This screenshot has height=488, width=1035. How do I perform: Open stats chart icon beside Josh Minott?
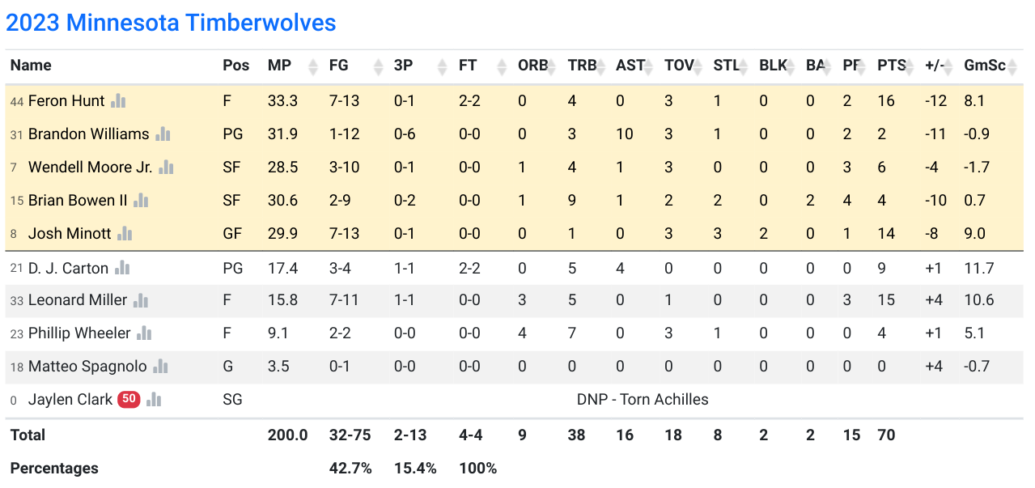coord(125,233)
